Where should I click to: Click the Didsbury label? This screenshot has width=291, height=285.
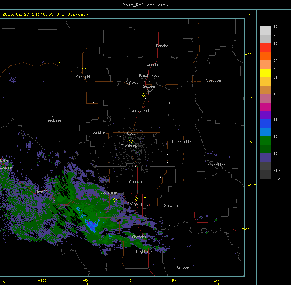pos(129,146)
